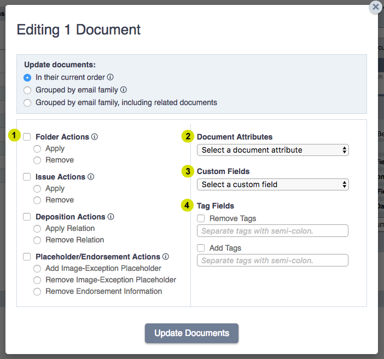Click the Document Attributes heading
The width and height of the screenshot is (384, 359).
pos(235,137)
